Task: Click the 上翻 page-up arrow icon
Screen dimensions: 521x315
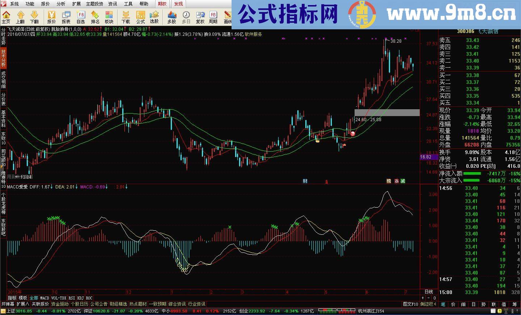Action: coord(20,17)
